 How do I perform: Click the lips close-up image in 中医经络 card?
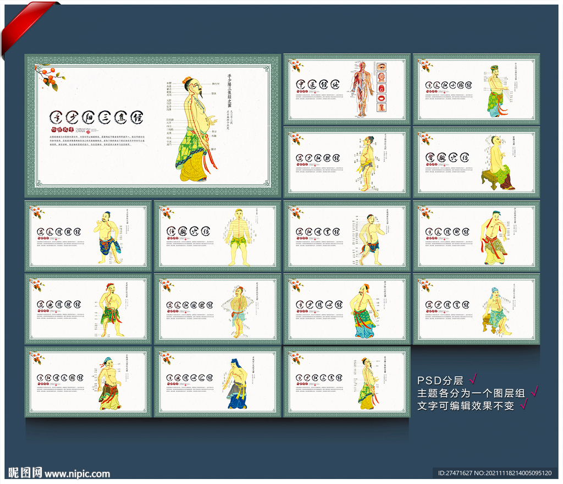tap(382, 98)
